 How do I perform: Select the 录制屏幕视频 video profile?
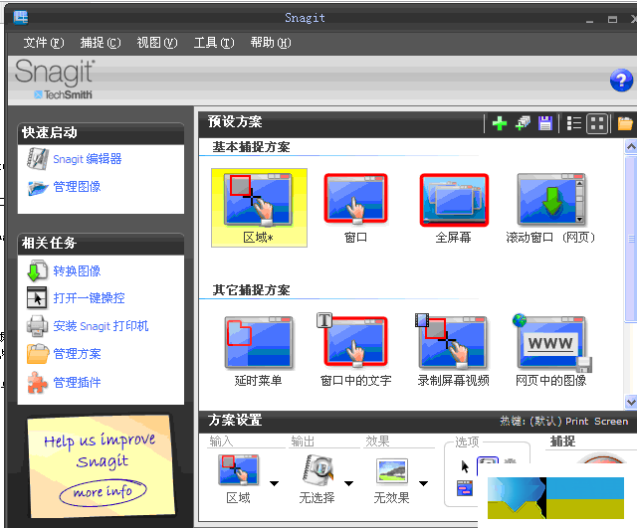point(454,351)
